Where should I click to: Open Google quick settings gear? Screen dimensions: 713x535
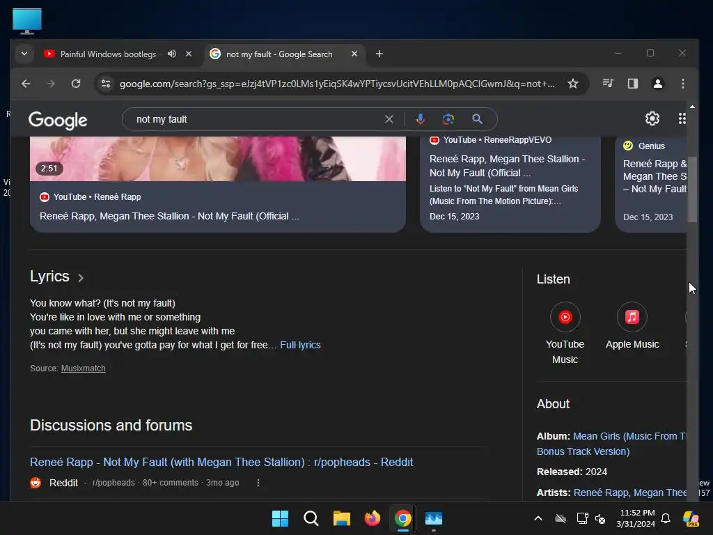[x=652, y=118]
